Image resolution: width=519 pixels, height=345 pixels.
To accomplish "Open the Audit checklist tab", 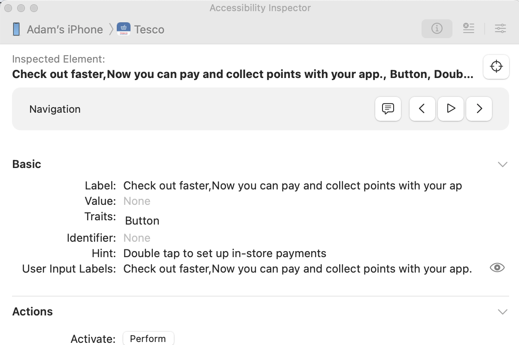I will click(x=468, y=29).
